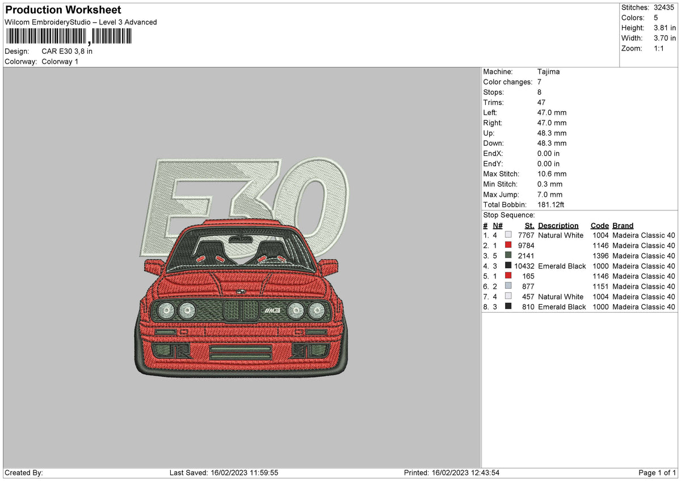Click the red swatch in stop row 5
The width and height of the screenshot is (681, 481).
(x=508, y=276)
